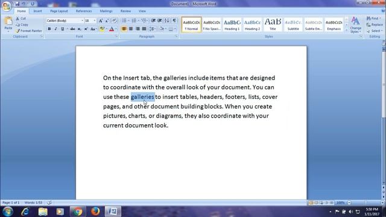
Task: Switch to the Insert tab
Action: [37, 11]
